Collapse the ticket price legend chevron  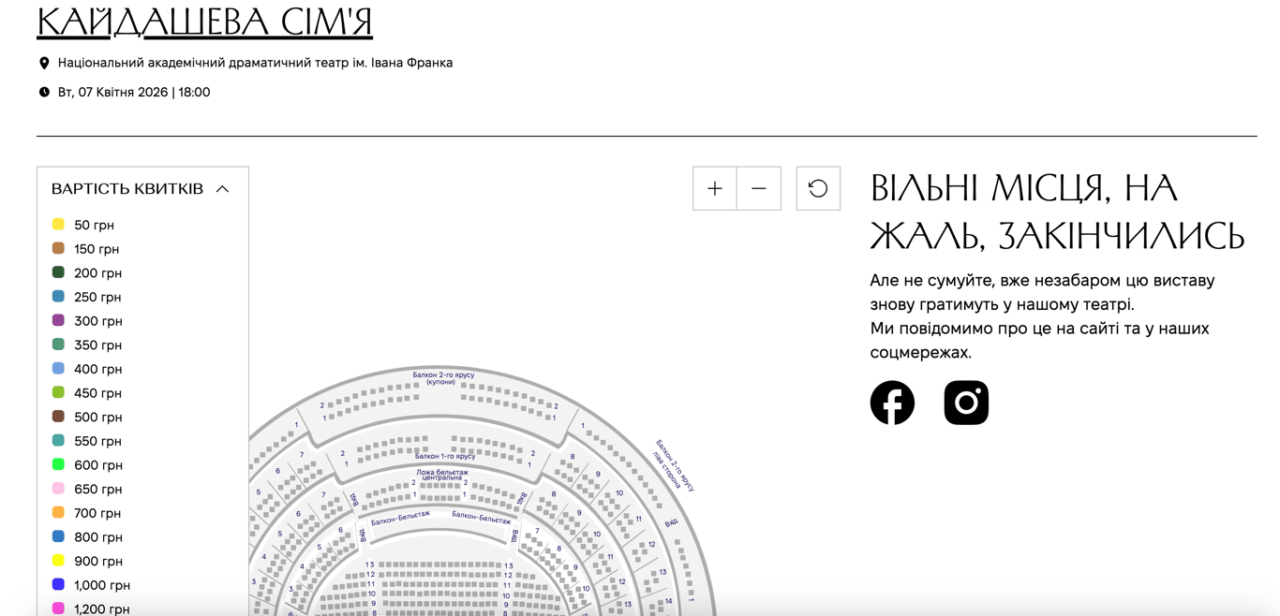pos(222,189)
